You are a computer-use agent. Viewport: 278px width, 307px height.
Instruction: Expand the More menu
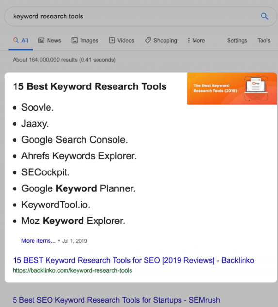[x=196, y=40]
